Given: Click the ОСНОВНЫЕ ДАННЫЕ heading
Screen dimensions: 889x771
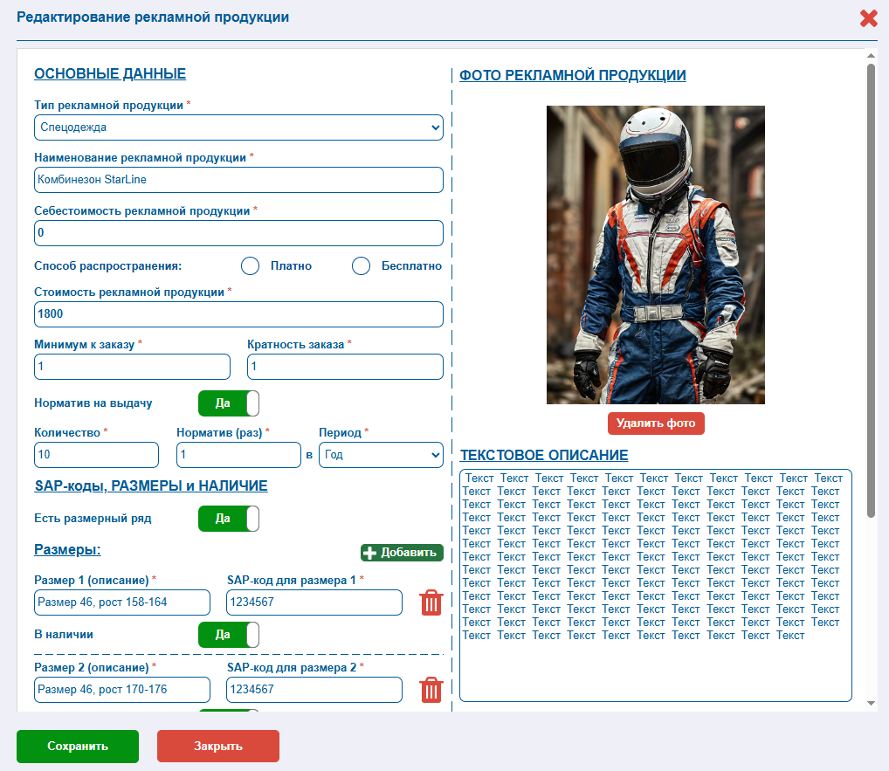Looking at the screenshot, I should click(x=110, y=73).
